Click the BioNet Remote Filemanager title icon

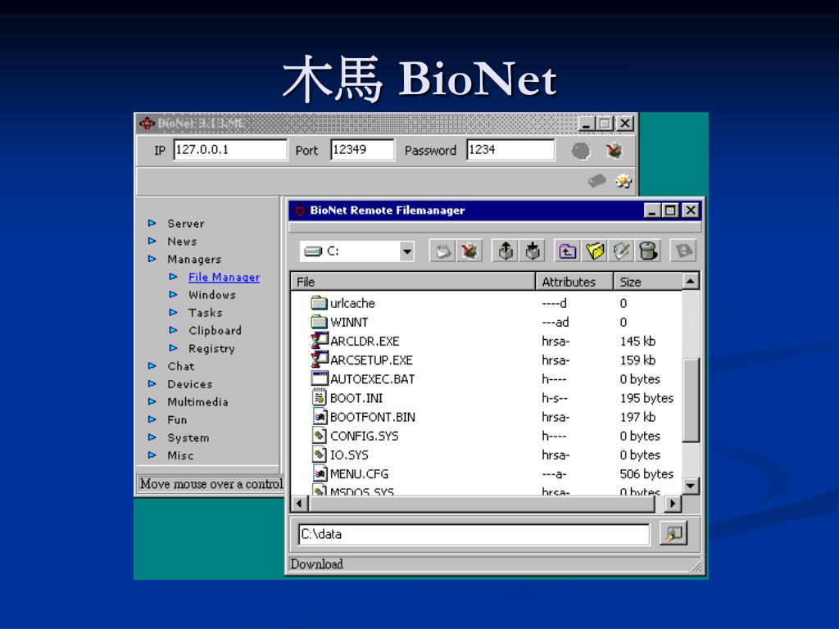coord(300,210)
